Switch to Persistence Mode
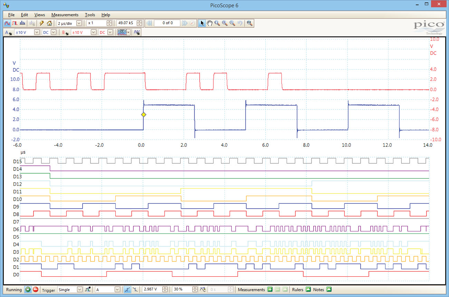This screenshot has width=449, height=297. [x=15, y=23]
